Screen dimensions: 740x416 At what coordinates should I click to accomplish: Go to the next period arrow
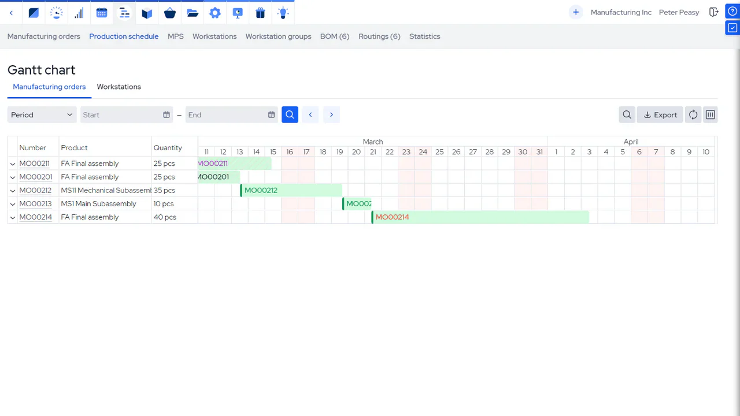tap(331, 115)
